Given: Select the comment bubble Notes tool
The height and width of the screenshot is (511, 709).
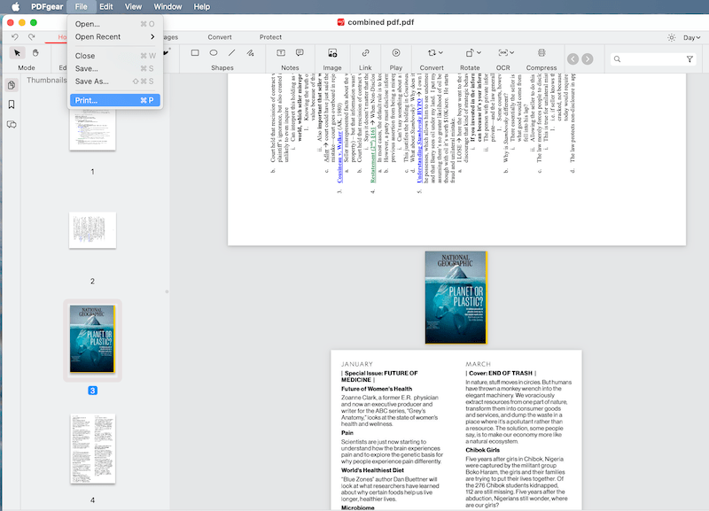Looking at the screenshot, I should [x=300, y=53].
